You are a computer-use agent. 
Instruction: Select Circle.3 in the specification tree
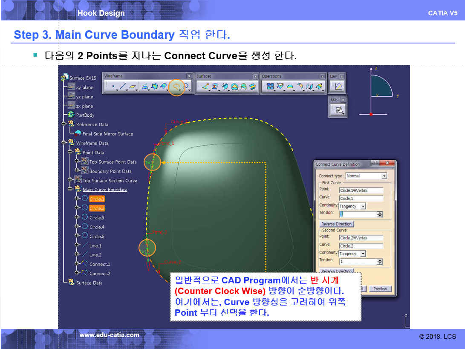coord(97,218)
